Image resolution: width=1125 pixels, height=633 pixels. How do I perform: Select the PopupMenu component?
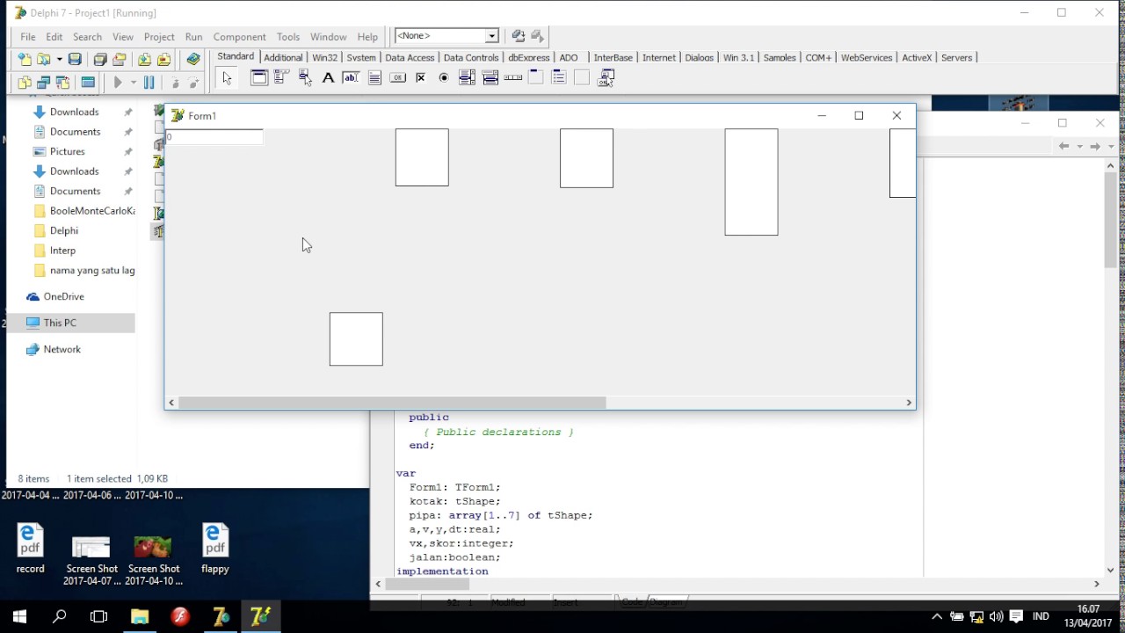(305, 78)
